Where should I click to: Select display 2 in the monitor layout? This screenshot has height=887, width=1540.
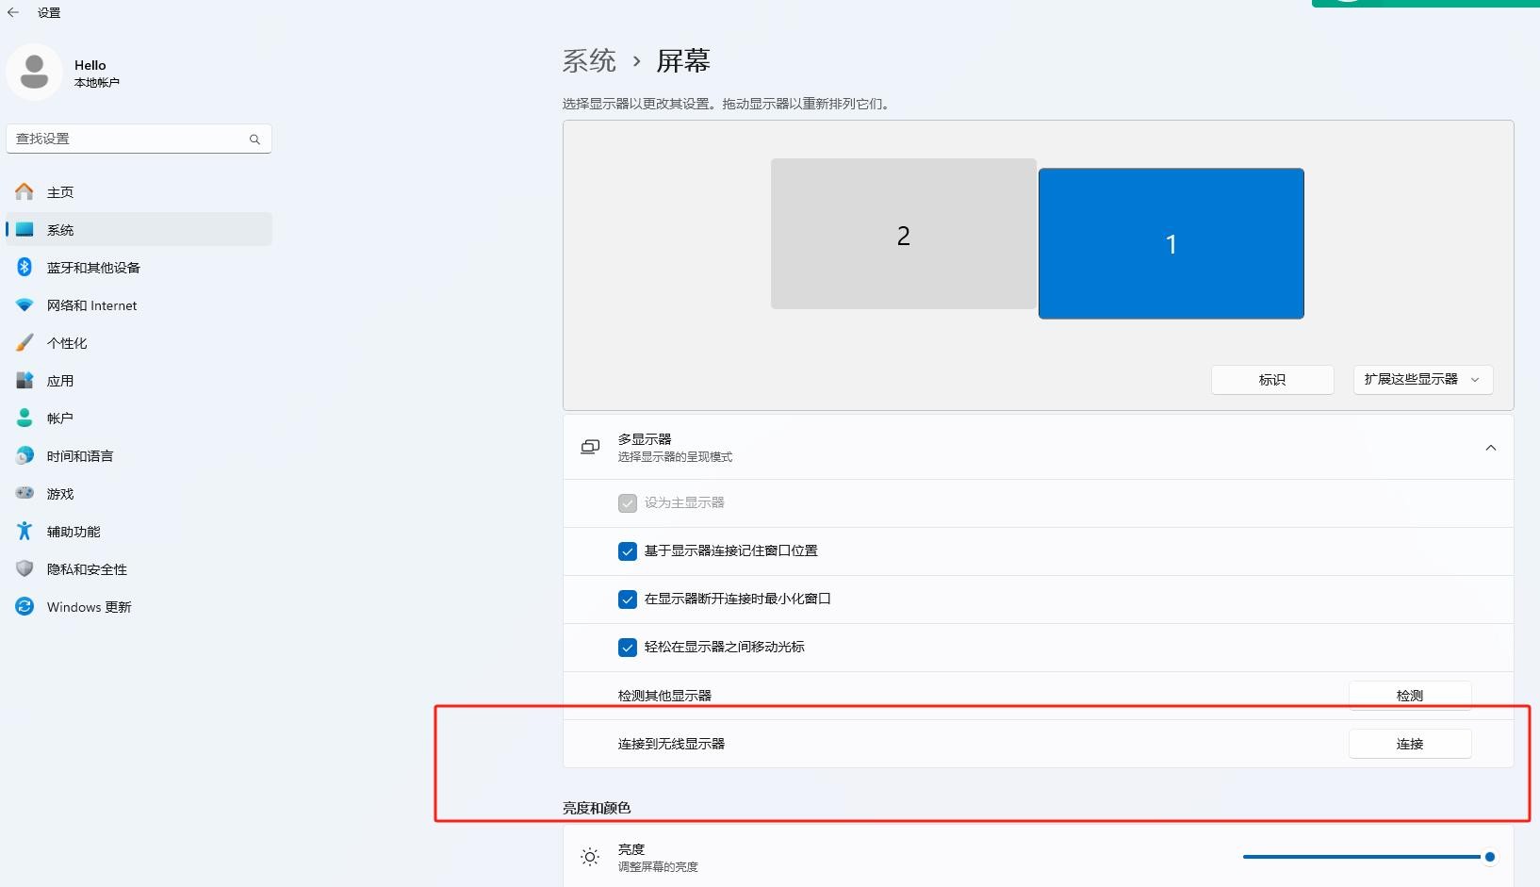coord(903,235)
